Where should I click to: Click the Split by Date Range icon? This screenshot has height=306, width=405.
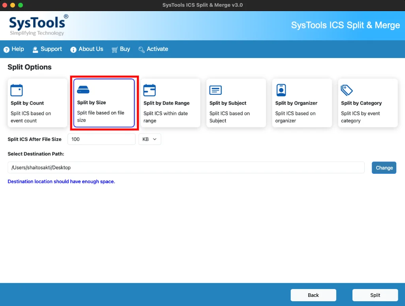(x=149, y=90)
